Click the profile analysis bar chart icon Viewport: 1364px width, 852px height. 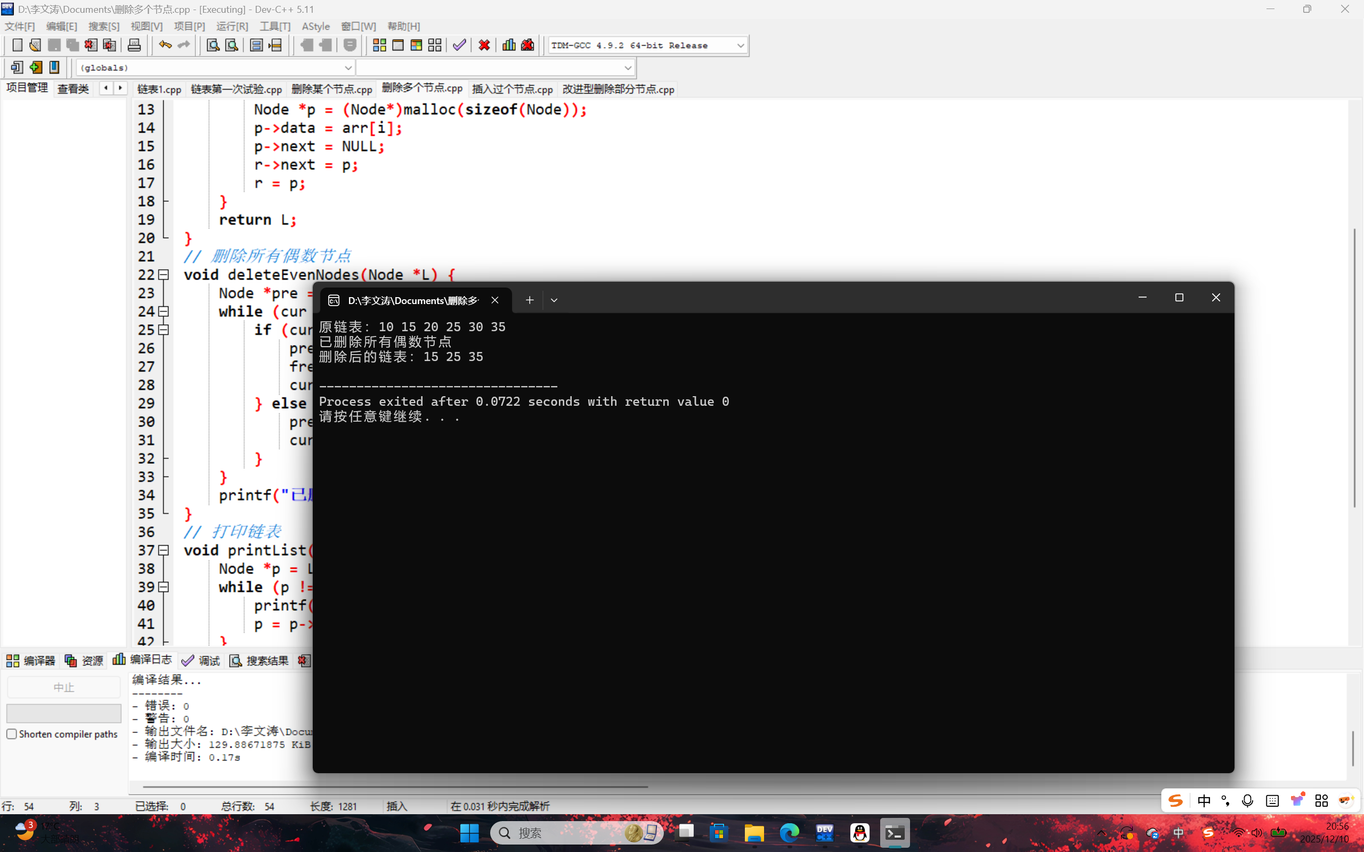(508, 45)
